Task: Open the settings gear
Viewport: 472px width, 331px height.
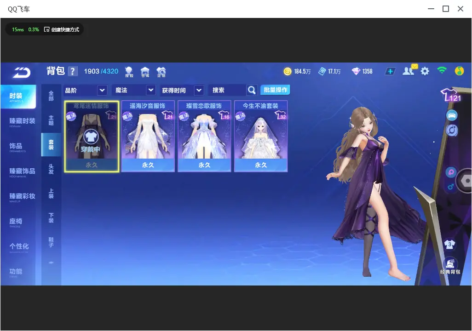Action: click(425, 71)
